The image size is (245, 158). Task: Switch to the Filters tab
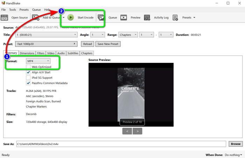point(41,53)
